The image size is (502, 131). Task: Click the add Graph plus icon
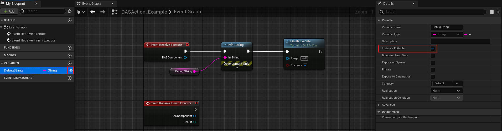[70, 20]
